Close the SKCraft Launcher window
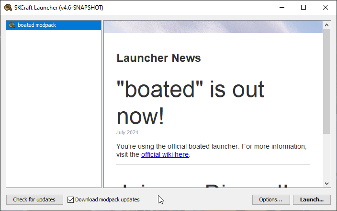This screenshot has width=337, height=211. click(326, 7)
